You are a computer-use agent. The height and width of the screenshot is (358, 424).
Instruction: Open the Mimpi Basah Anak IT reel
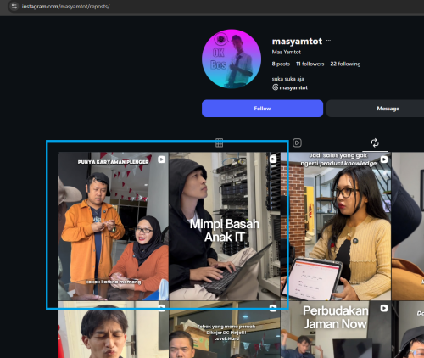[x=225, y=227]
